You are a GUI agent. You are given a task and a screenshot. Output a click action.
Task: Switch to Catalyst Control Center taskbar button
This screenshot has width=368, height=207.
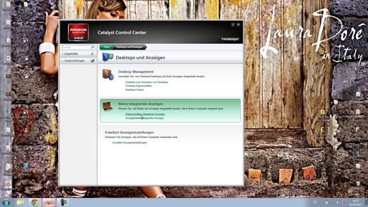click(x=49, y=202)
